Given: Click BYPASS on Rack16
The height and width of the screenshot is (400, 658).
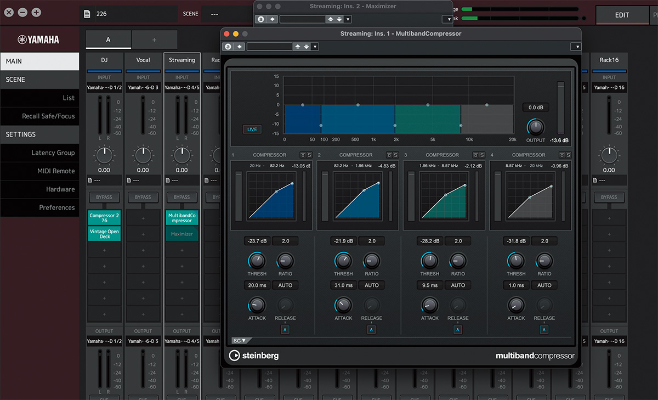Looking at the screenshot, I should coord(609,197).
